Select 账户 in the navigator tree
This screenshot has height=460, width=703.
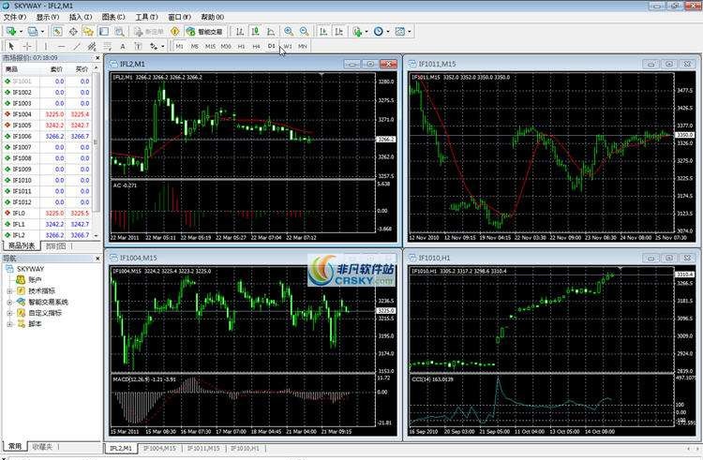[x=35, y=280]
